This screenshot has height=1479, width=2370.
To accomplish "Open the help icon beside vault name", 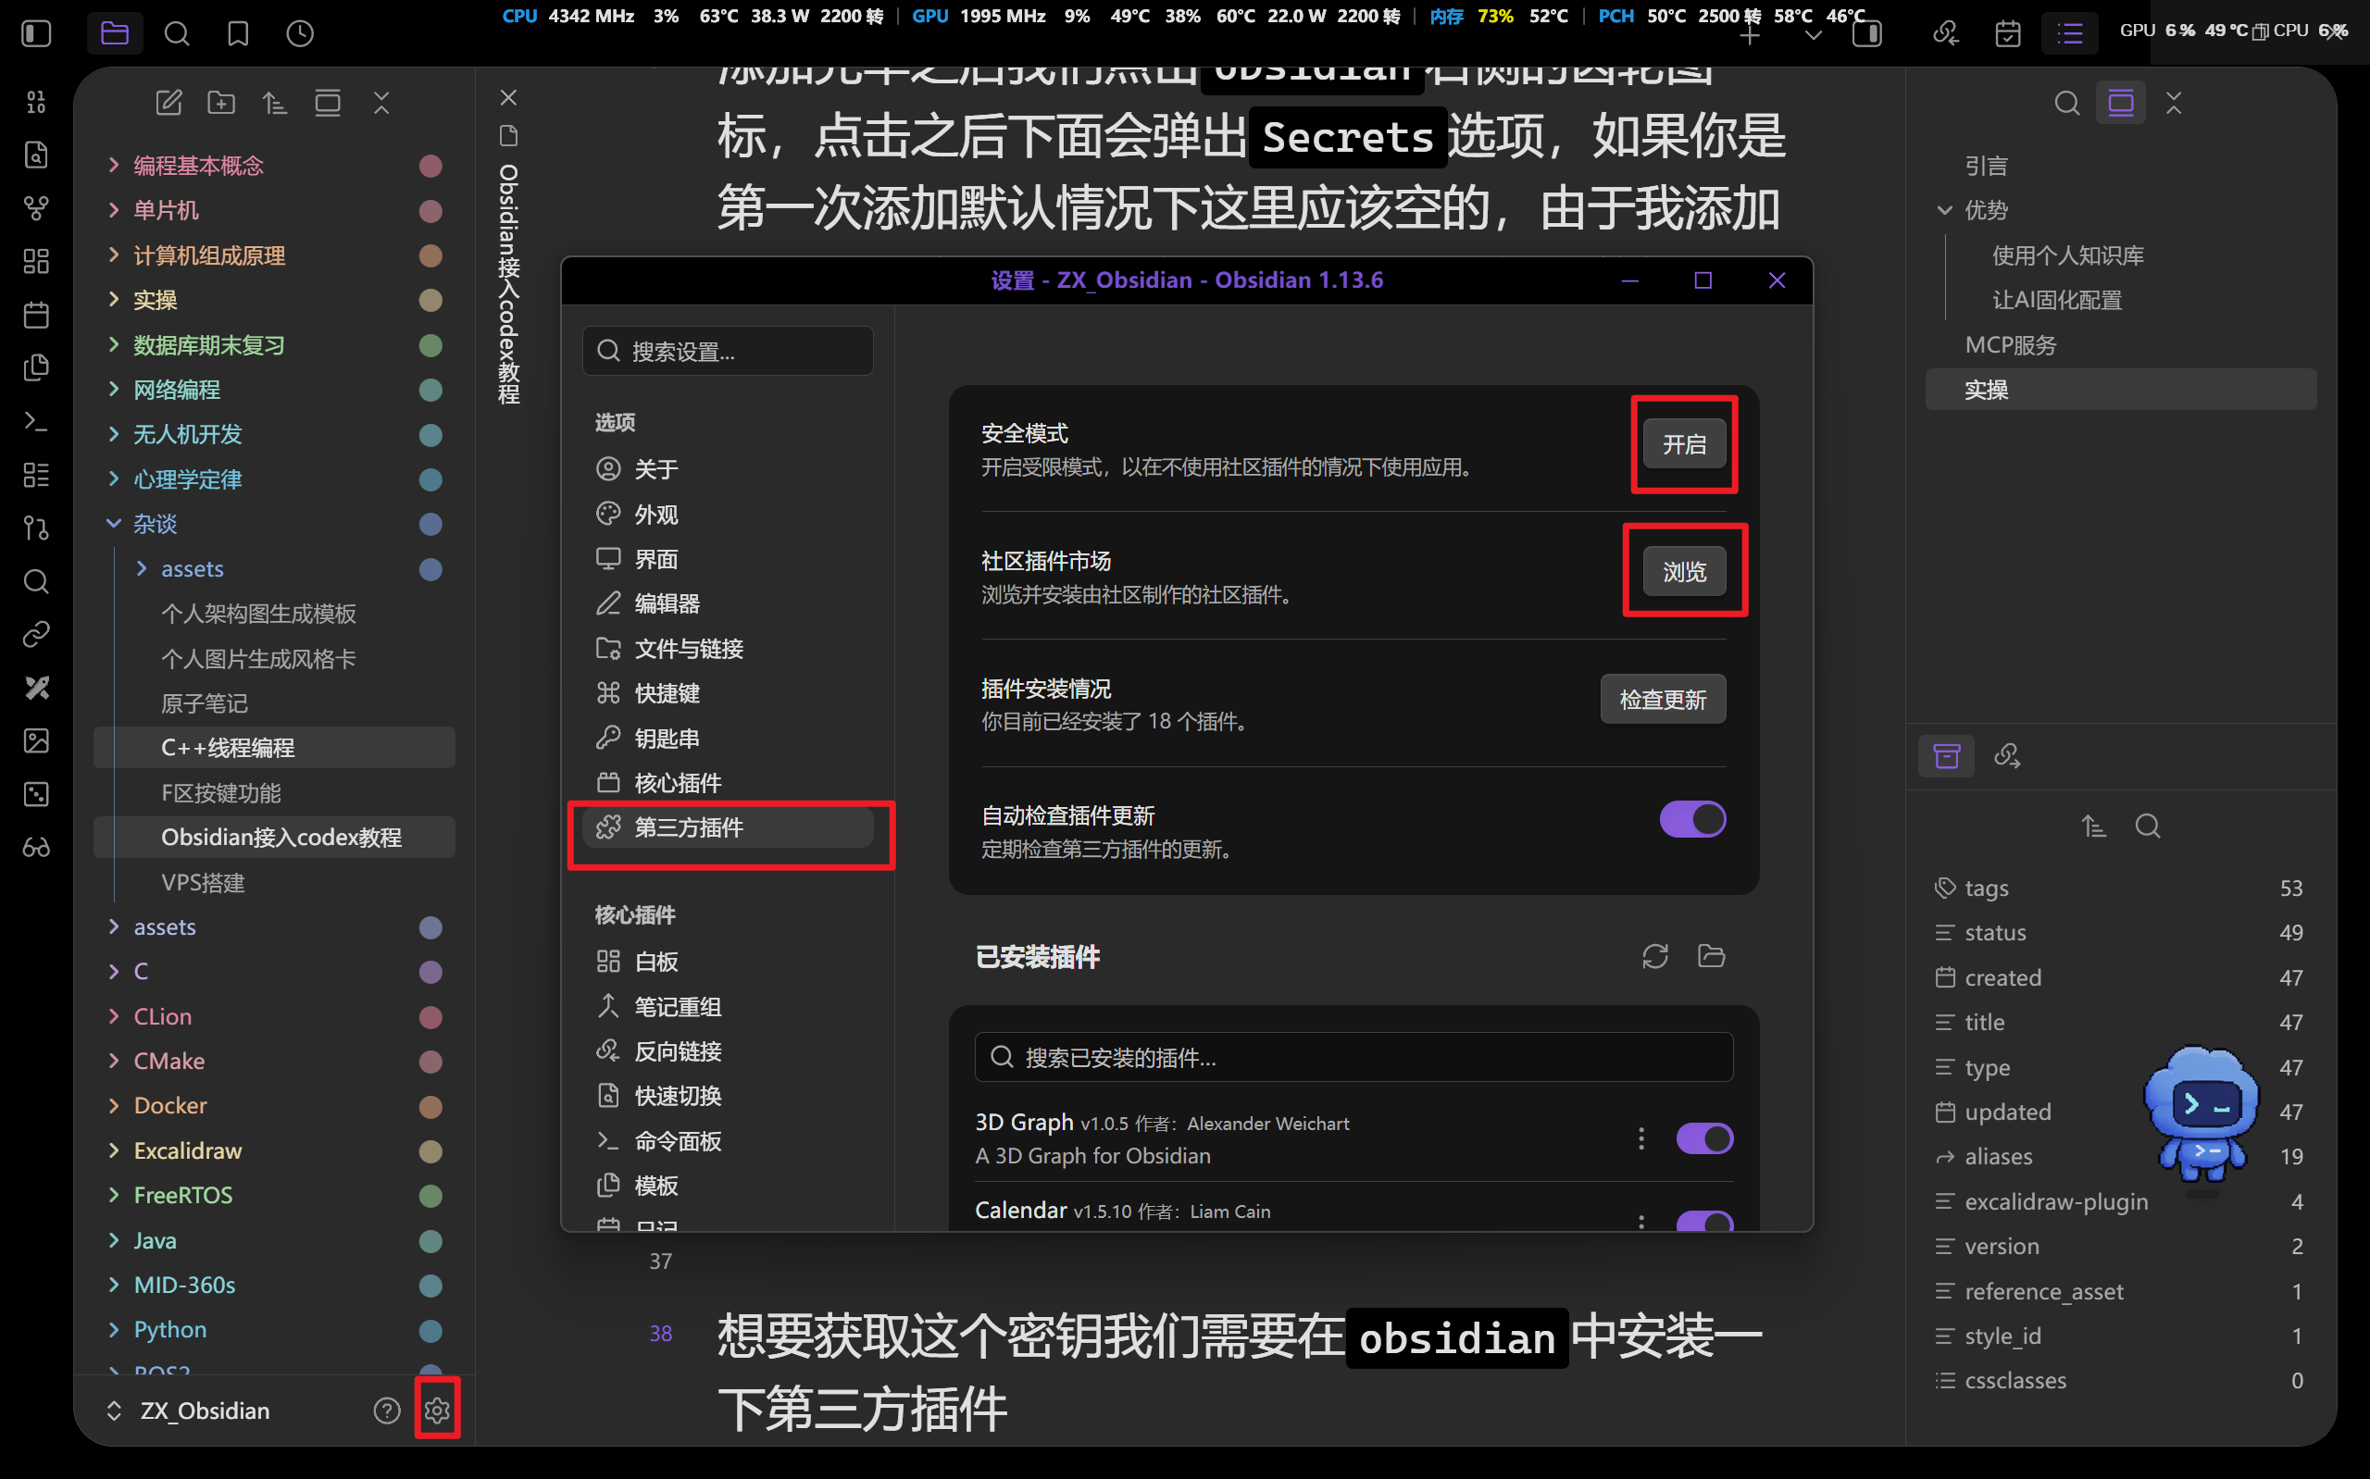I will 387,1410.
